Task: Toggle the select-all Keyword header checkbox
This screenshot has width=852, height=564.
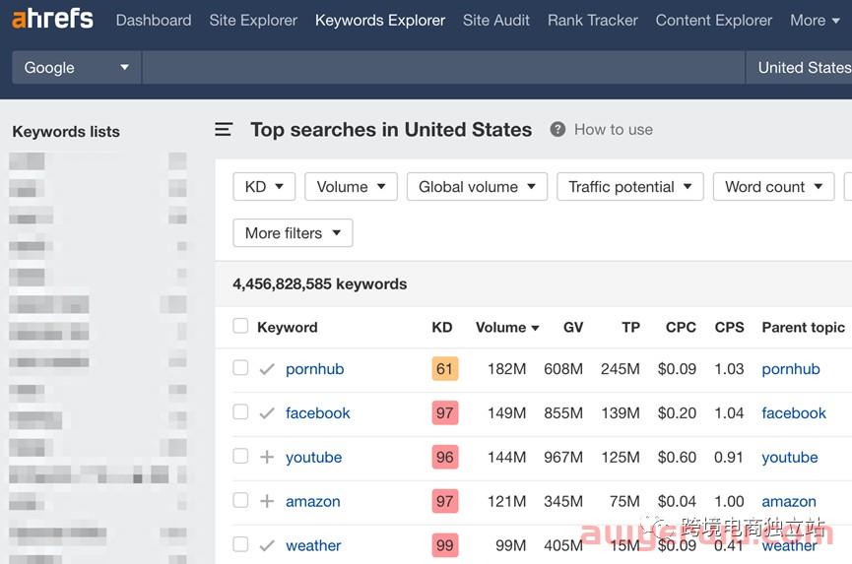Action: [x=240, y=326]
